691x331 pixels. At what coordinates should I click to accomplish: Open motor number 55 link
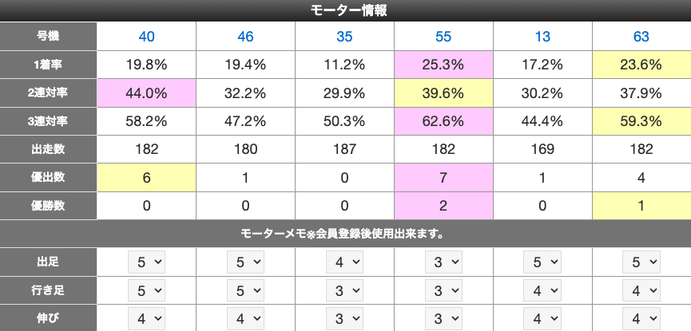[443, 37]
